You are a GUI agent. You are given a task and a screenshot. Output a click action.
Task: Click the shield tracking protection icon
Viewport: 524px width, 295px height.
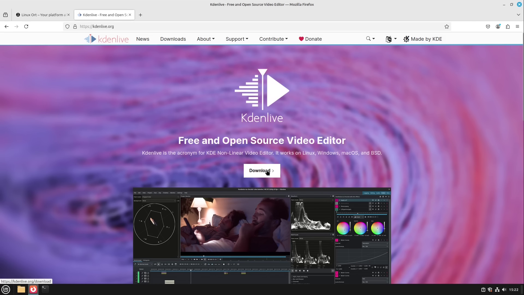click(x=67, y=26)
